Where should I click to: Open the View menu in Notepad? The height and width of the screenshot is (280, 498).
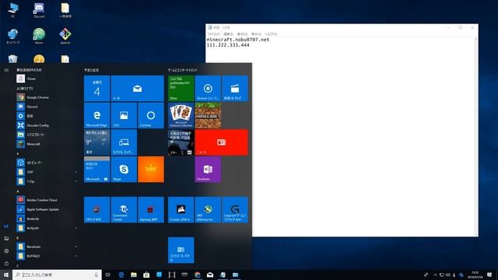point(256,34)
